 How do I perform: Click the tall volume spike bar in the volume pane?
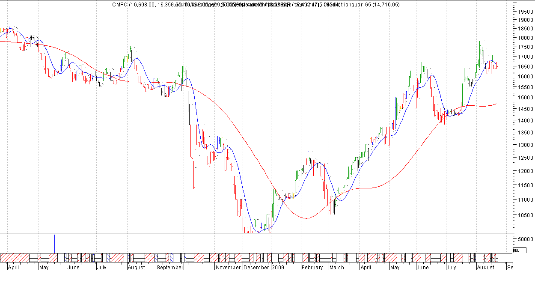coord(54,244)
